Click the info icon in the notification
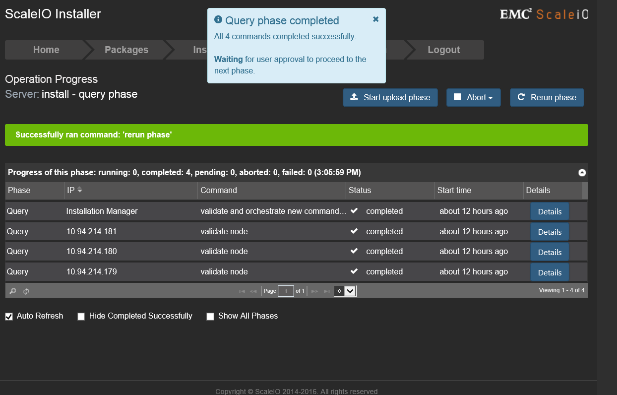Image resolution: width=617 pixels, height=395 pixels. pyautogui.click(x=218, y=20)
